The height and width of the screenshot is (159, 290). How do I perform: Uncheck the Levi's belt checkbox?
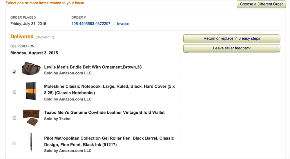(14, 72)
